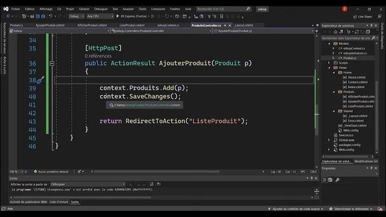Select About.cshtml in Solution Explorer
The width and height of the screenshot is (386, 217).
coord(356,77)
